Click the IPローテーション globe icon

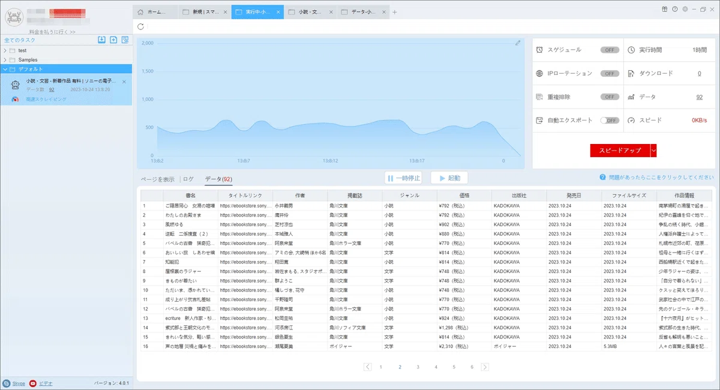pos(540,73)
